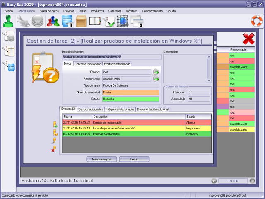
Task: Click the sidebar checklist with clipboard icon
Action: pyautogui.click(x=8, y=51)
